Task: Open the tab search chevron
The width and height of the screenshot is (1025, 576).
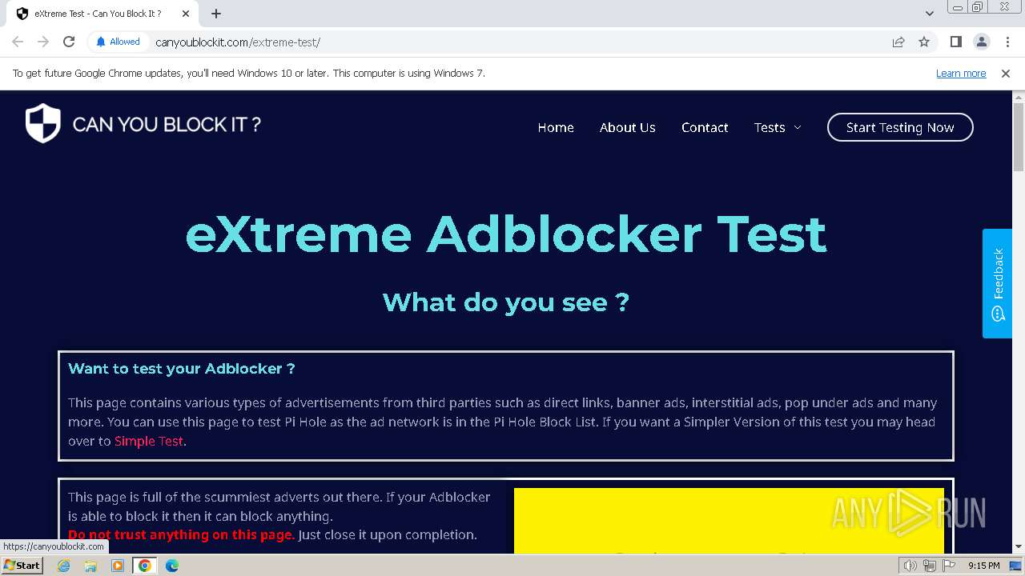Action: (929, 14)
